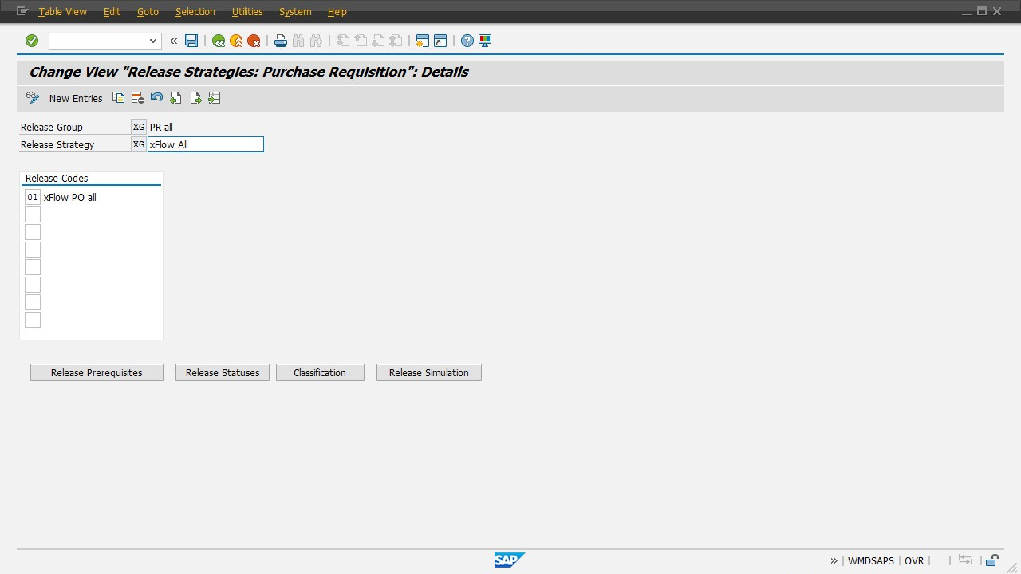The image size is (1021, 574).
Task: Click the Print icon in toolbar
Action: point(280,41)
